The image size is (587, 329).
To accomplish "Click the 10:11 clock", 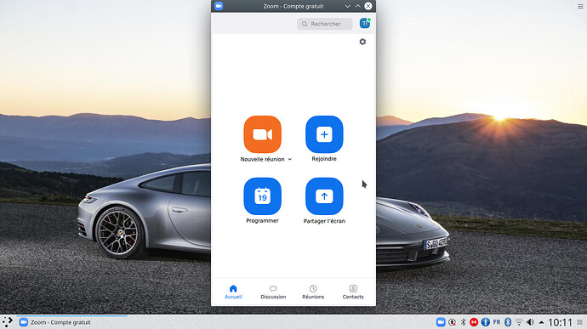I will [x=560, y=322].
